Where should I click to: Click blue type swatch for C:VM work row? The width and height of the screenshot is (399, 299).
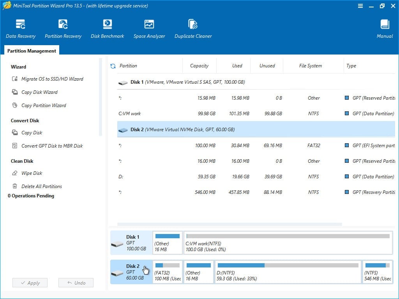pyautogui.click(x=346, y=113)
